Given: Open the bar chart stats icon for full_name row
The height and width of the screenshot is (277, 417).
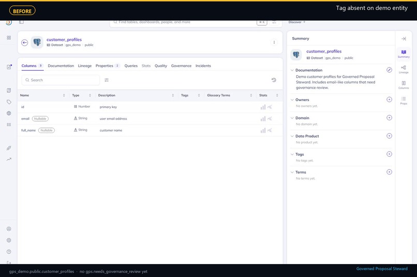Looking at the screenshot, I should coord(263,131).
